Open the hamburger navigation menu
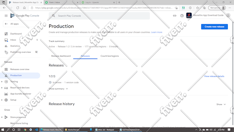Image resolution: width=234 pixels, height=132 pixels. point(6,16)
